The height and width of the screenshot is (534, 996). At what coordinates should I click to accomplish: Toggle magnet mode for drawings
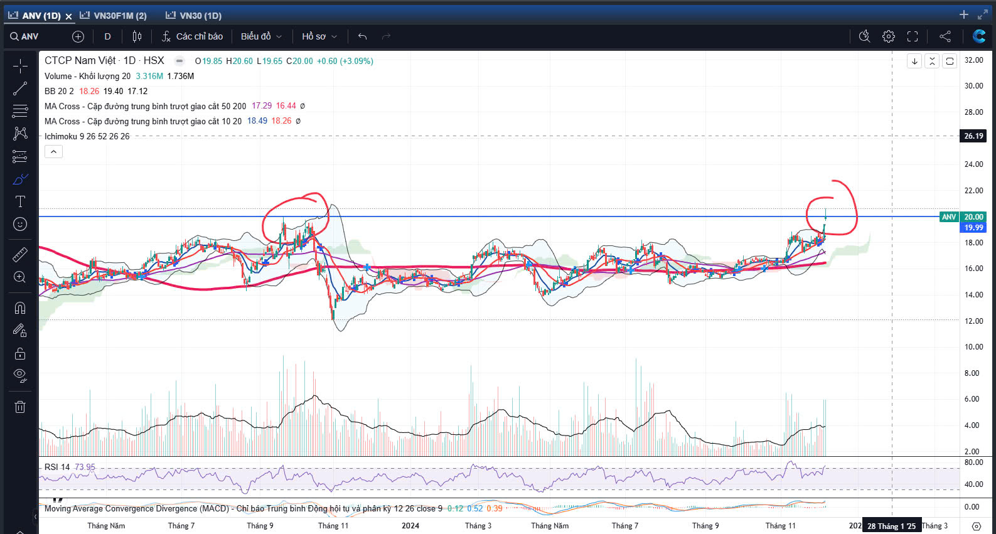click(20, 307)
